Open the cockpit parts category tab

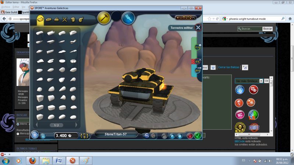click(x=48, y=19)
